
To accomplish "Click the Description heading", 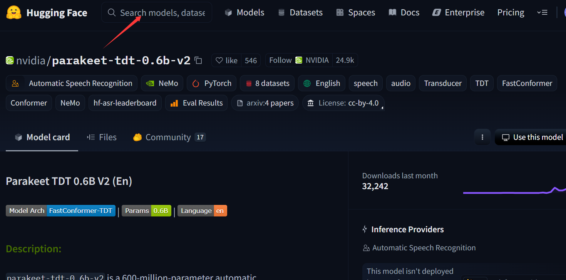I will click(x=33, y=249).
